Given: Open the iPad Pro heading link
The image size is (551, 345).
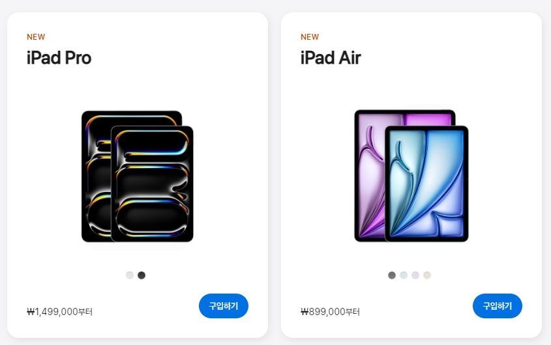Looking at the screenshot, I should point(59,58).
